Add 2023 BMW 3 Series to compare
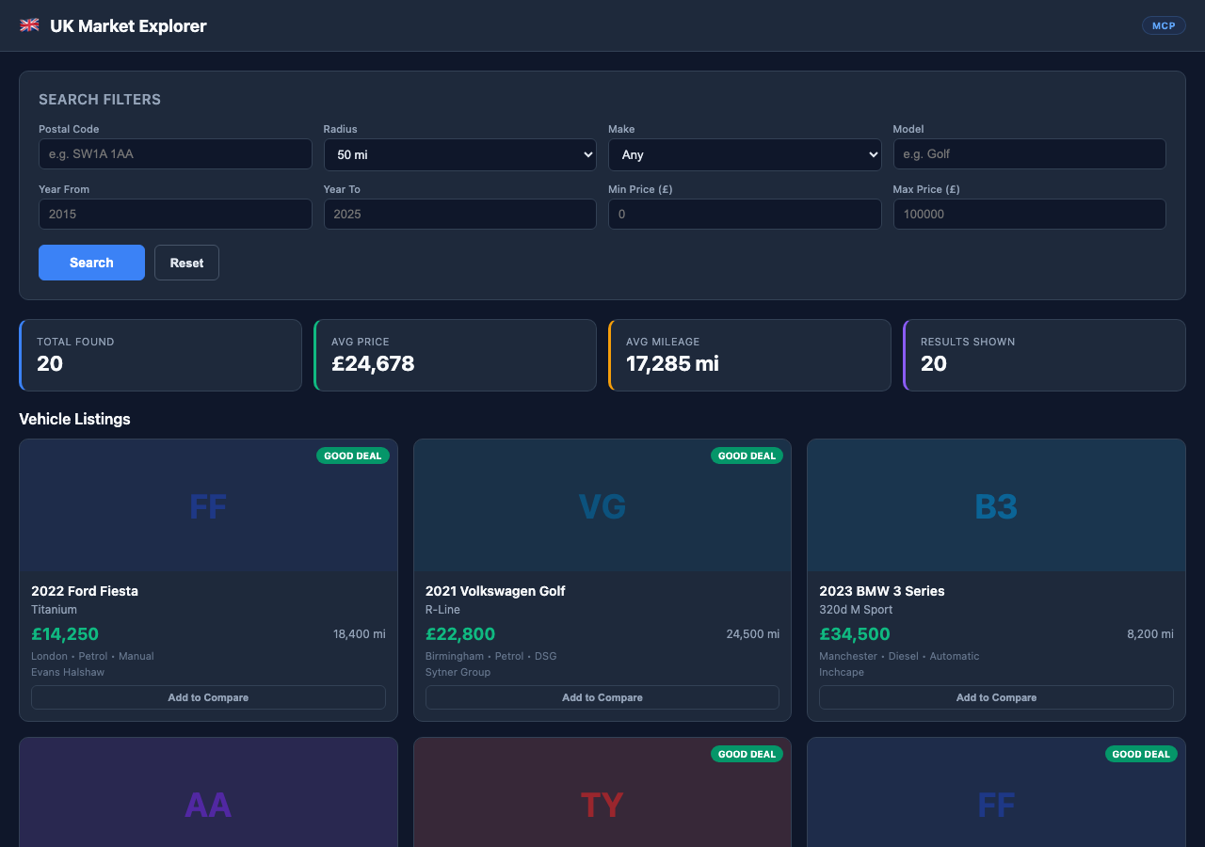Image resolution: width=1205 pixels, height=847 pixels. [996, 697]
